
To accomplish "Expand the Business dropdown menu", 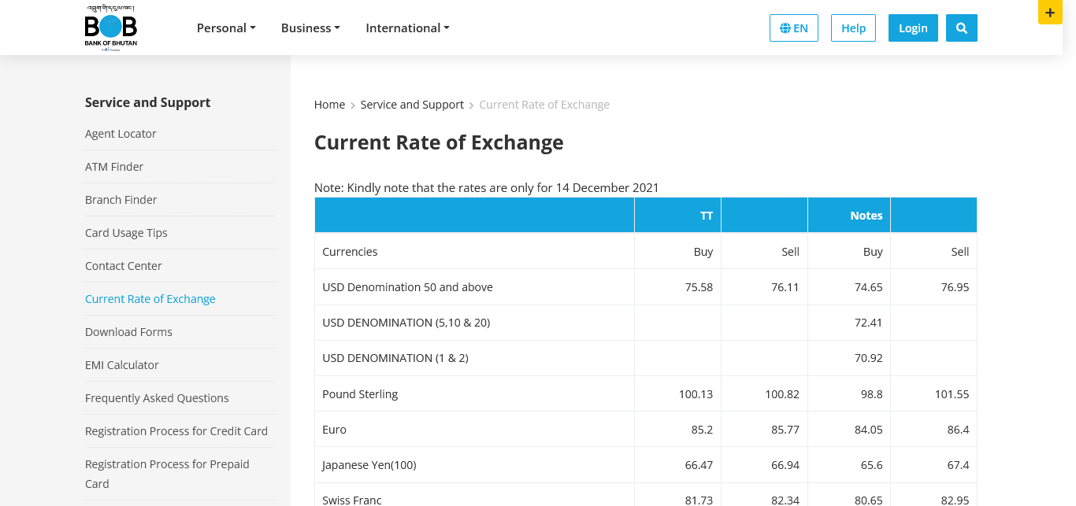I will [x=310, y=28].
